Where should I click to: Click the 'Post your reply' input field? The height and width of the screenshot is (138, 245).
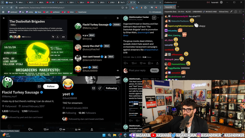point(137,71)
